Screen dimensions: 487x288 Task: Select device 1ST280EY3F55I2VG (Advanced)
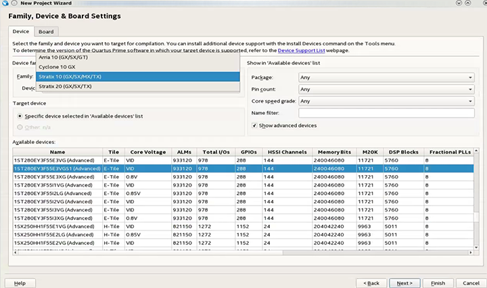click(x=243, y=201)
